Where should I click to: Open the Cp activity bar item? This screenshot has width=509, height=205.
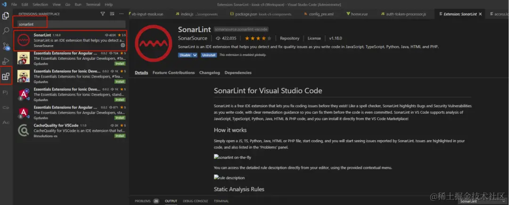[x=6, y=107]
